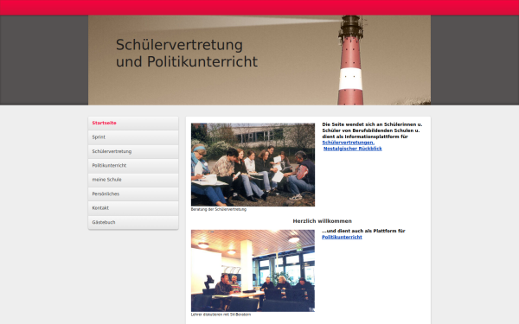Click the header title Schülervertretung und Politikunterricht

pos(187,54)
